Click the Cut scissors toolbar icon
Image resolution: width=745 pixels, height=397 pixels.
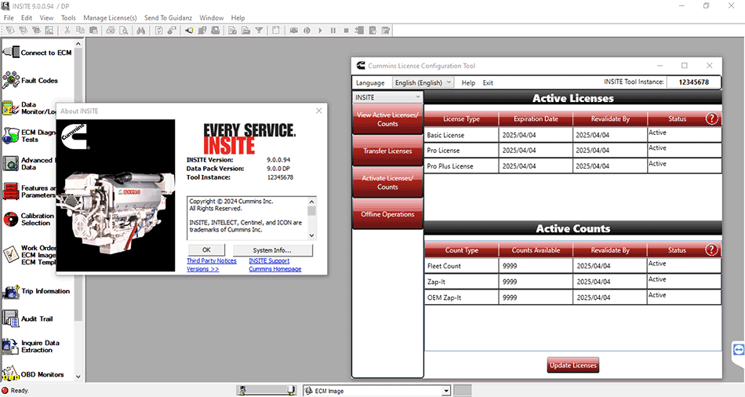[67, 31]
